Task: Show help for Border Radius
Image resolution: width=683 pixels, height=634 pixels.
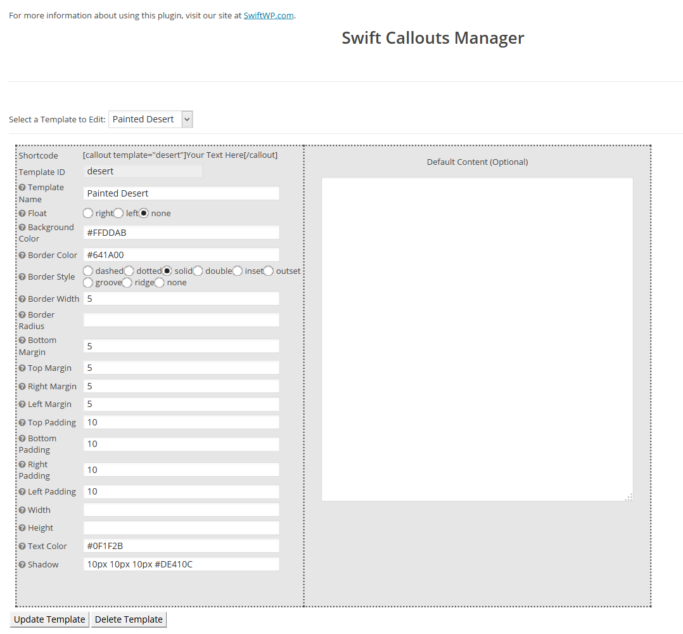Action: [x=22, y=314]
